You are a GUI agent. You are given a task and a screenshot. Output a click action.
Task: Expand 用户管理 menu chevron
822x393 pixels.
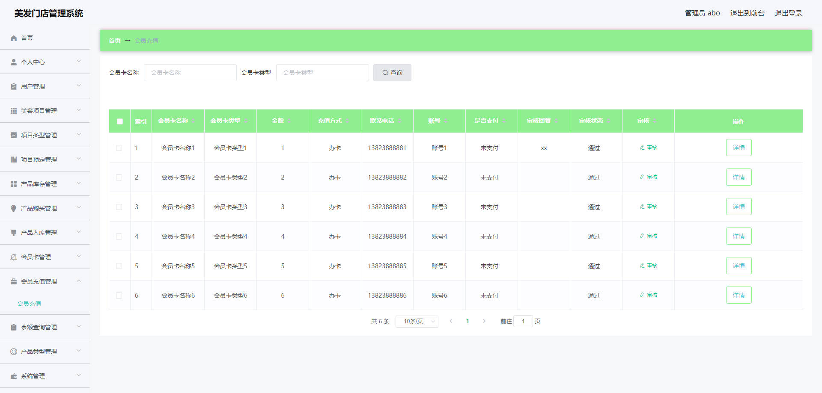pyautogui.click(x=79, y=86)
